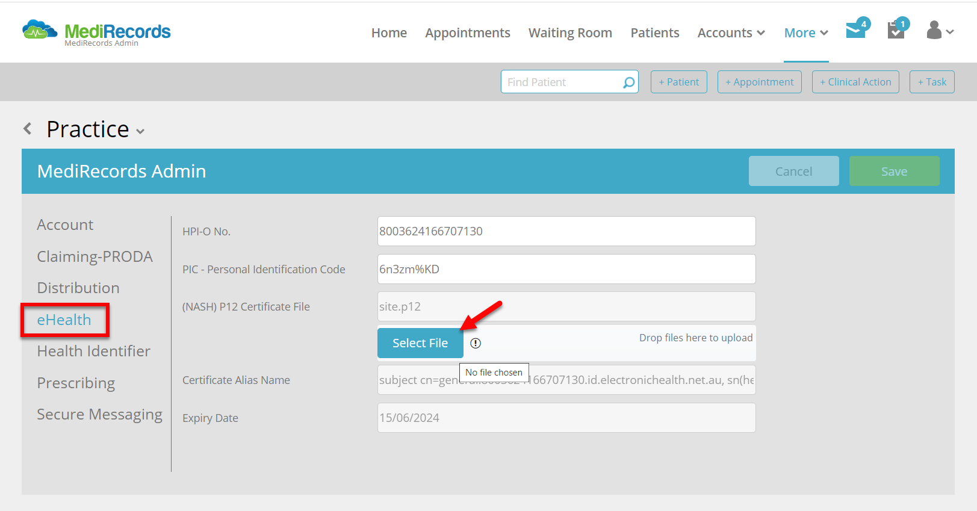Click the search magnifier in Find Patient
The image size is (977, 511).
tap(628, 82)
